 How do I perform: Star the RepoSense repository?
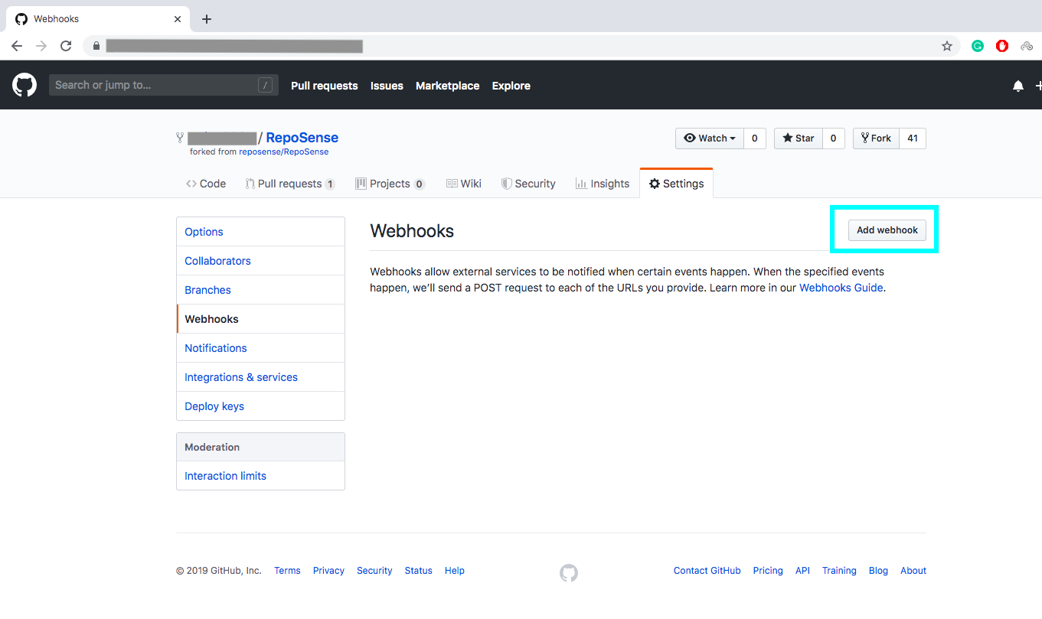point(799,138)
